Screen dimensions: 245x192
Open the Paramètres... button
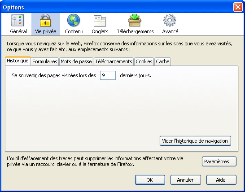[x=219, y=161]
